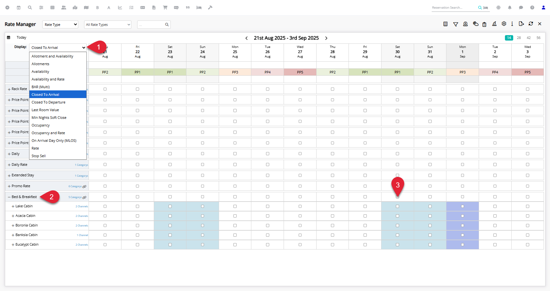Collapse the Bed & Breakfast row

9,197
